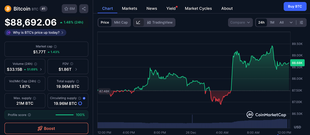This screenshot has height=135, width=310.
Task: Expand FDV details chevron
Action: pos(76,69)
